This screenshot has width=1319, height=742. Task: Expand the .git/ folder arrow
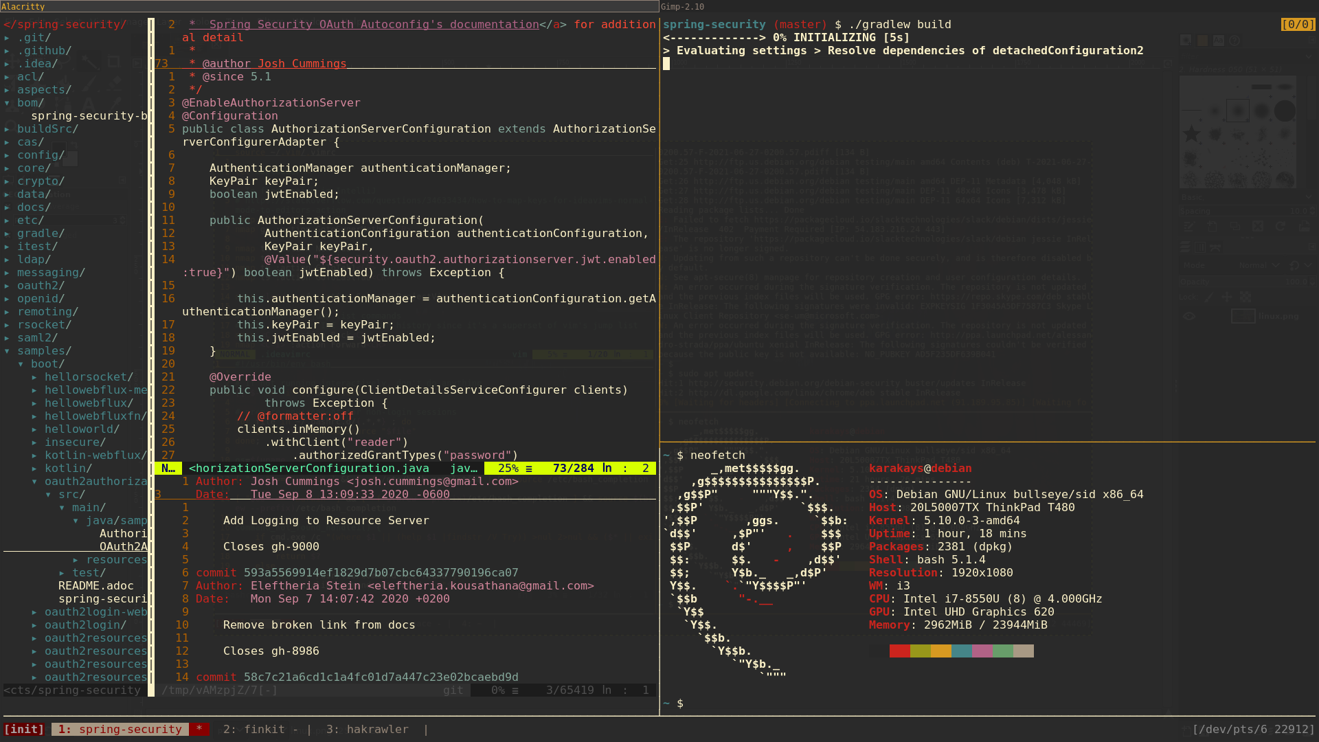click(7, 38)
